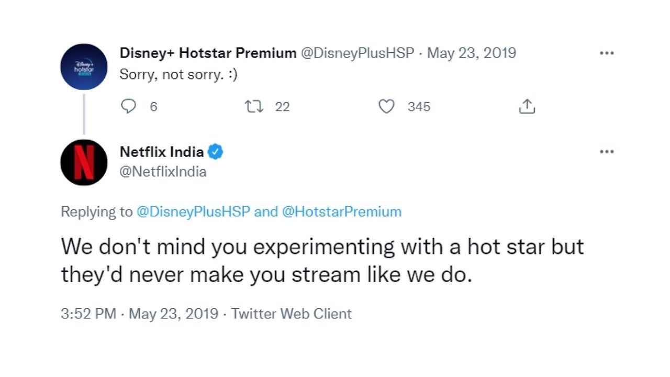Viewport: 670px width, 377px height.
Task: Open the share icon on Hotstar's tweet
Action: pyautogui.click(x=527, y=106)
